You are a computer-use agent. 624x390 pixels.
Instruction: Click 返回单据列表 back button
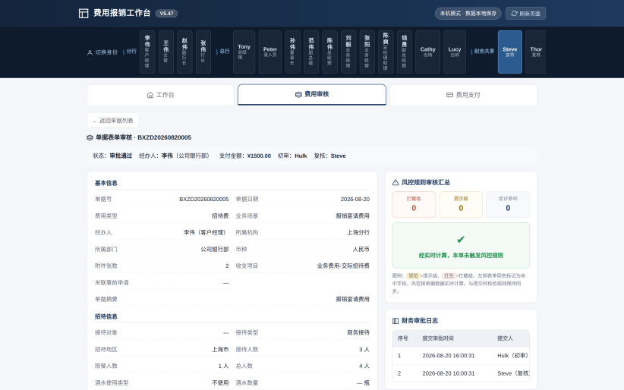click(x=113, y=120)
